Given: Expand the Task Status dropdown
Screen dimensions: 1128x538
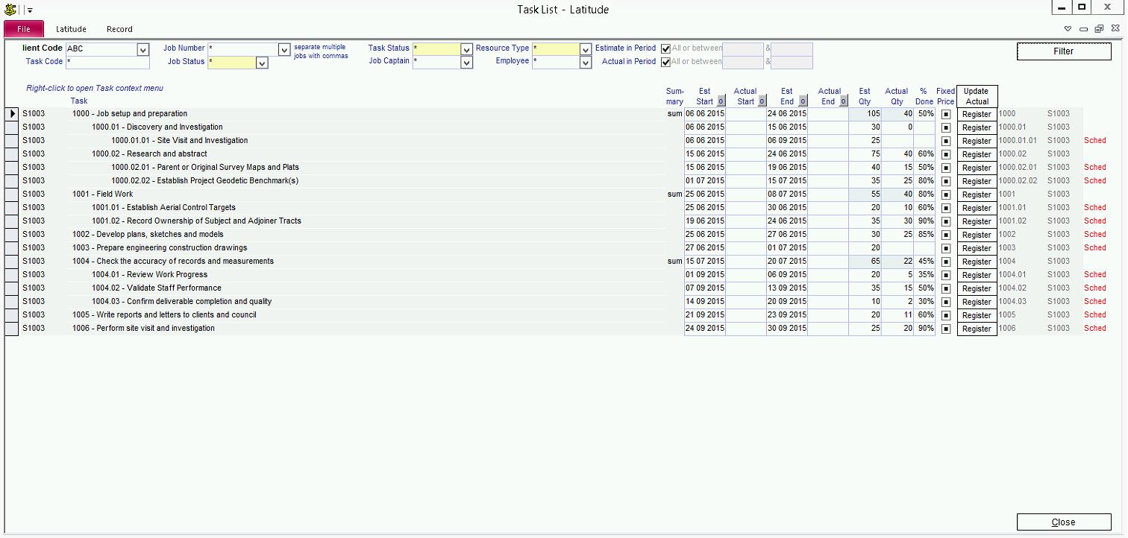Looking at the screenshot, I should tap(466, 49).
